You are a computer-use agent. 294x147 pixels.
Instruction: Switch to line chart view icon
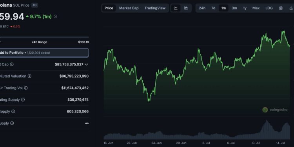click(176, 8)
